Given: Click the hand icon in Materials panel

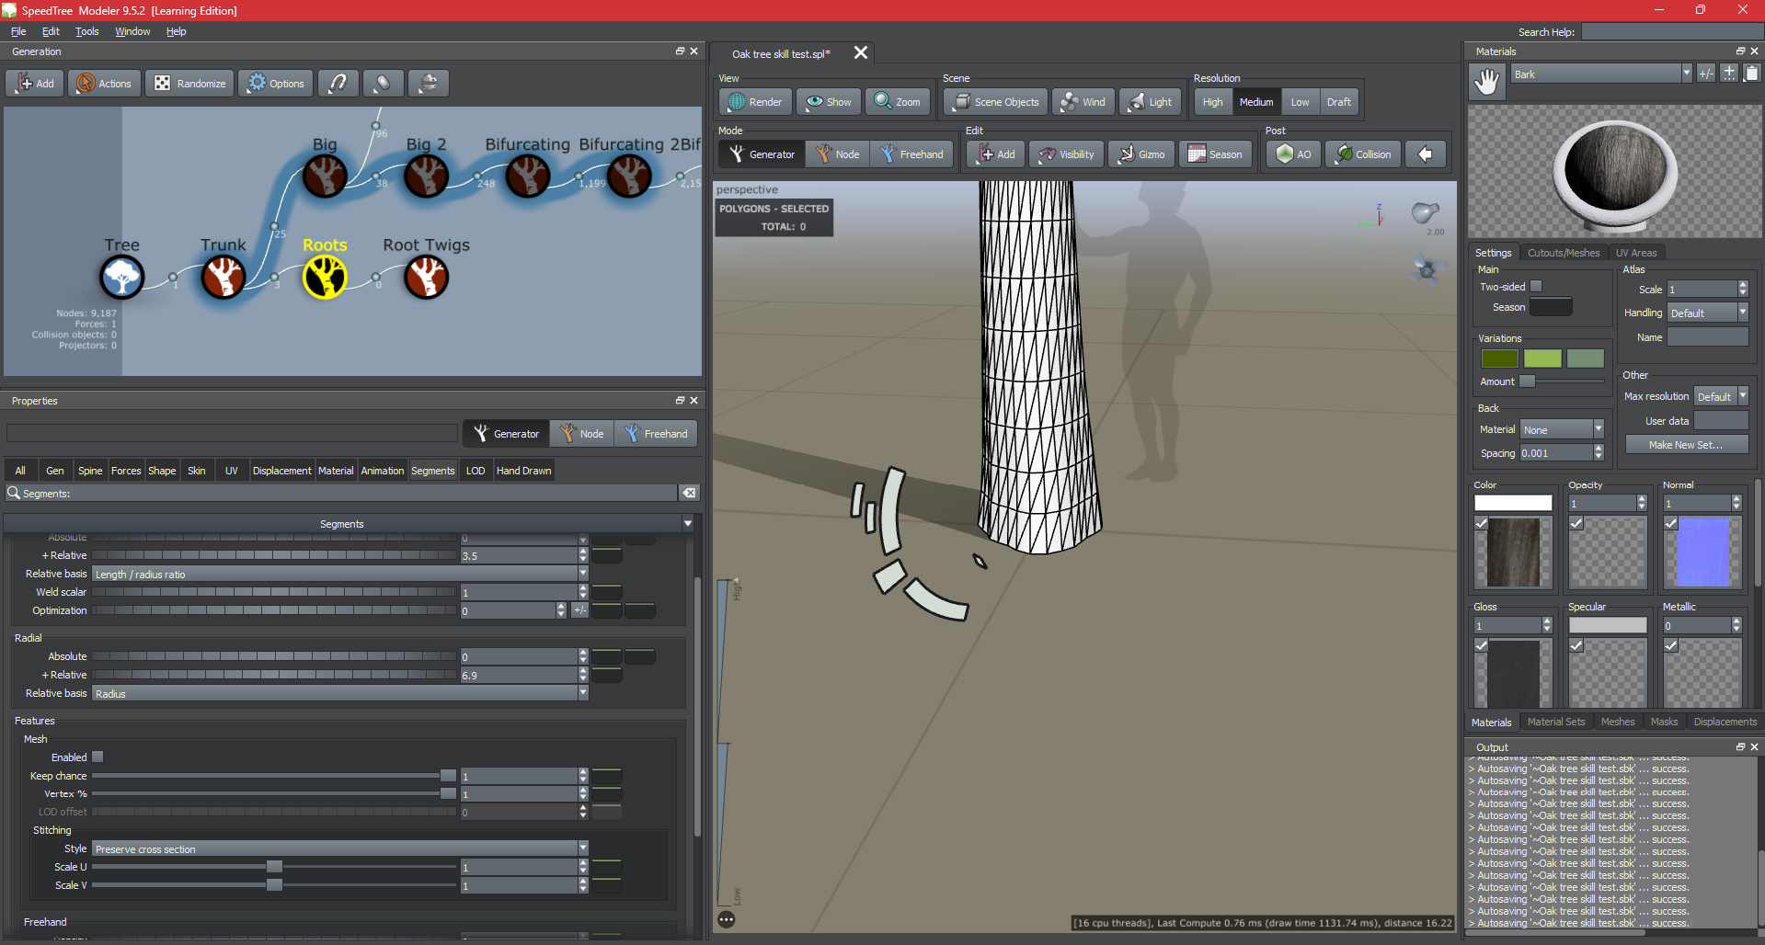Looking at the screenshot, I should [x=1487, y=83].
